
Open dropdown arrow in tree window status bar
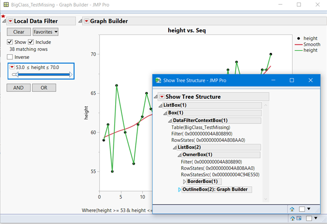(x=309, y=209)
